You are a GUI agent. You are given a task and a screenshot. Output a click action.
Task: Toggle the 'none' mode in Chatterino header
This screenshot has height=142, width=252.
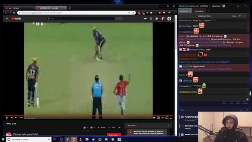(x=234, y=16)
